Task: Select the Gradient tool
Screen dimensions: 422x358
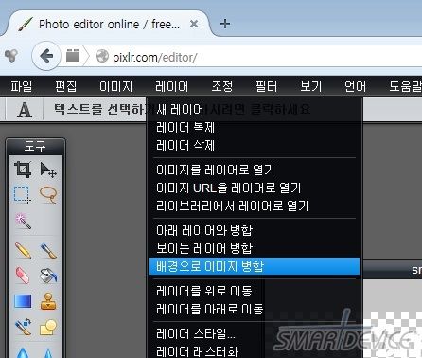Action: (x=23, y=301)
